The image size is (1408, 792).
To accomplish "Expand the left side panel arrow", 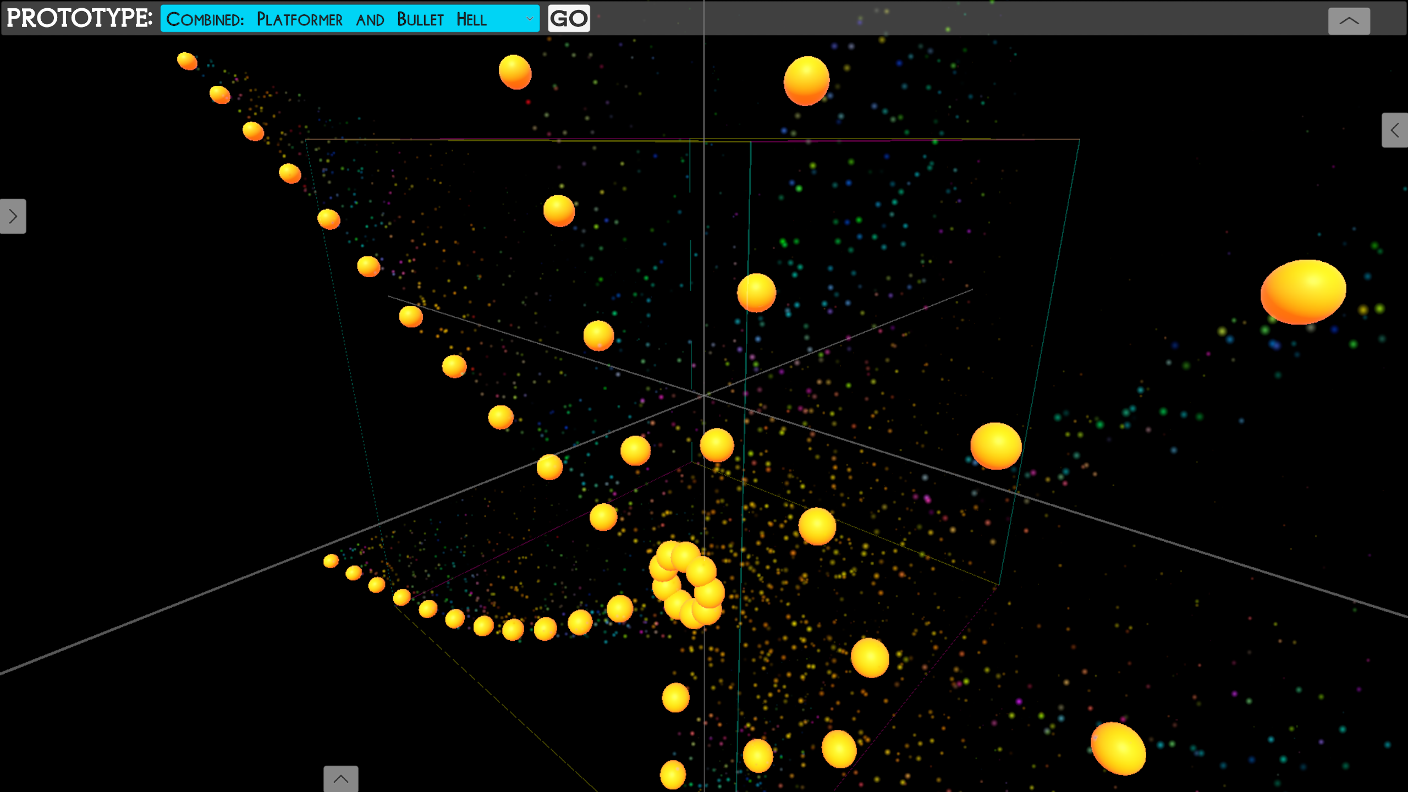I will coord(13,216).
